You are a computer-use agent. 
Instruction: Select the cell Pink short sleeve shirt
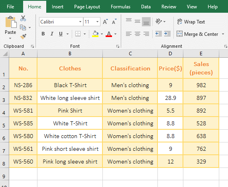[70, 149]
